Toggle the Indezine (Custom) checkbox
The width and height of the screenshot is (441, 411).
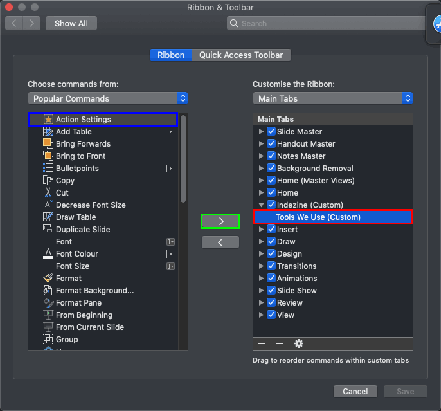pos(271,205)
